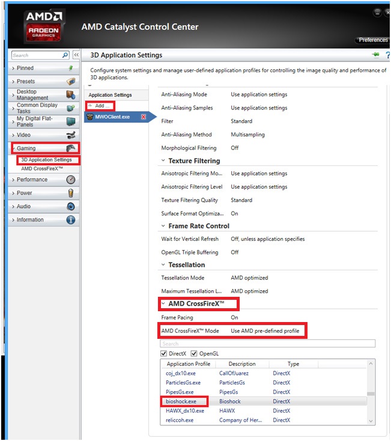Toggle the DirectX checkbox
391x441 pixels.
pyautogui.click(x=163, y=353)
